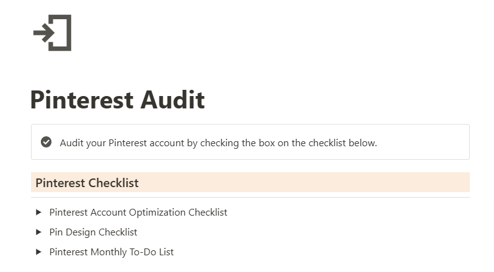Click the word 'Pinterest' in the page title
494x272 pixels.
tap(82, 100)
